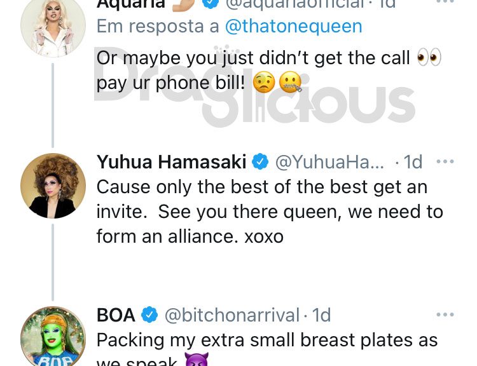
Task: Open Yuhua Hamasaki's profile avatar
Action: 53,186
